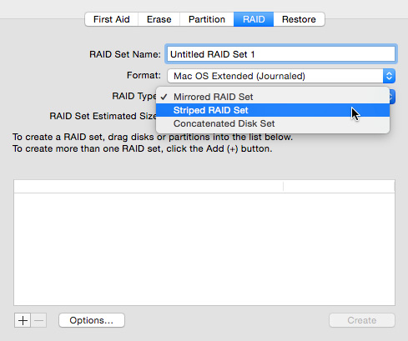Click the wide left column header of list
The width and height of the screenshot is (408, 341).
pyautogui.click(x=149, y=187)
